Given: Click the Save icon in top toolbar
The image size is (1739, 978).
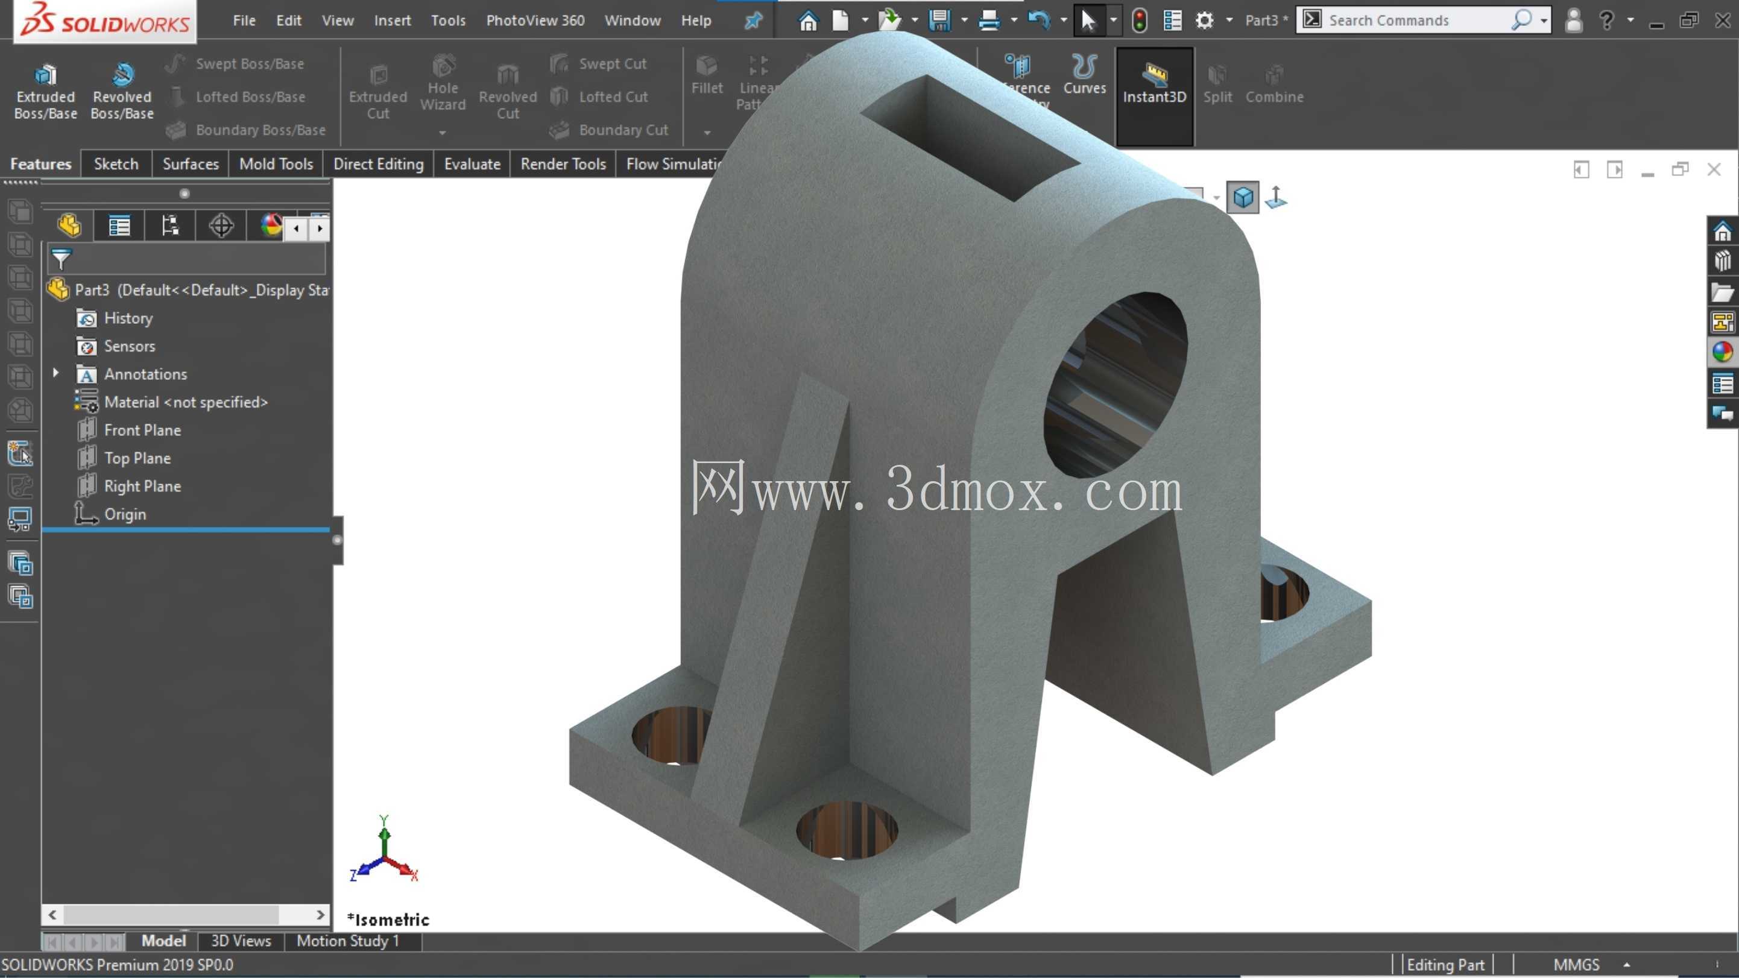Looking at the screenshot, I should click(x=939, y=21).
